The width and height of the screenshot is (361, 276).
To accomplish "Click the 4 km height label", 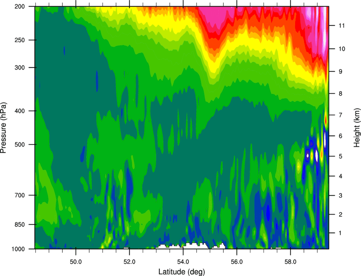I will (341, 176).
